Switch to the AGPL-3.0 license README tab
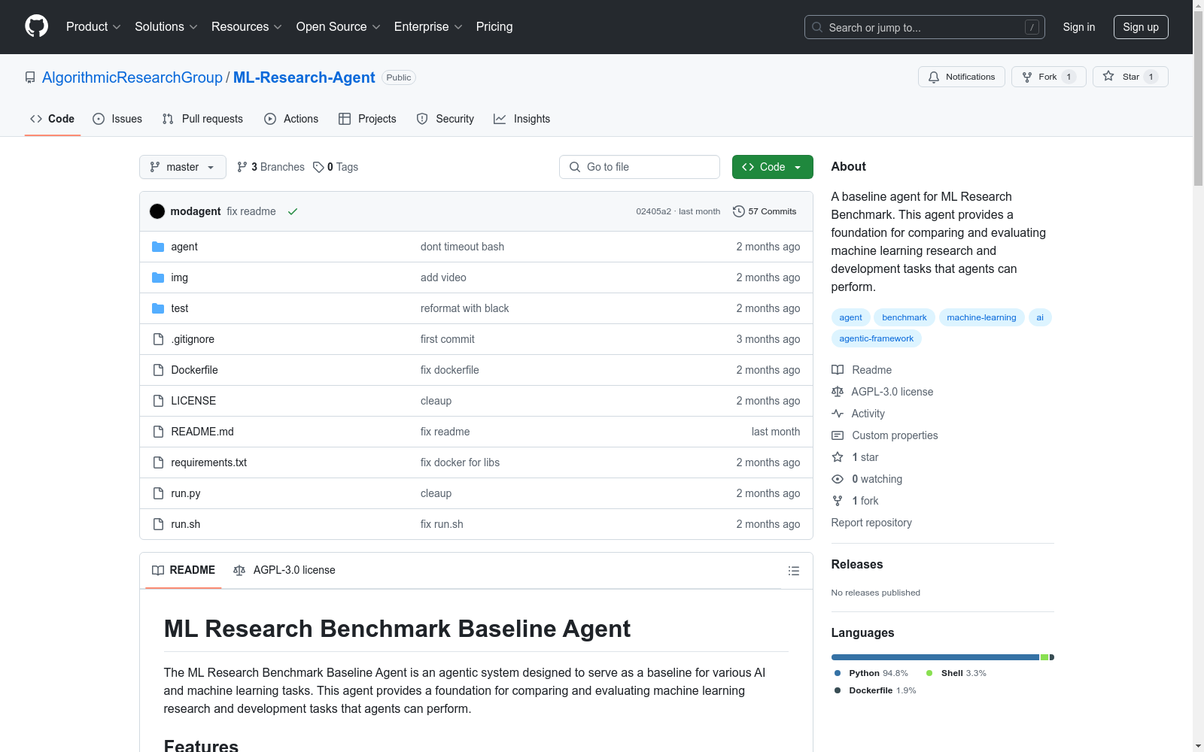 tap(284, 570)
